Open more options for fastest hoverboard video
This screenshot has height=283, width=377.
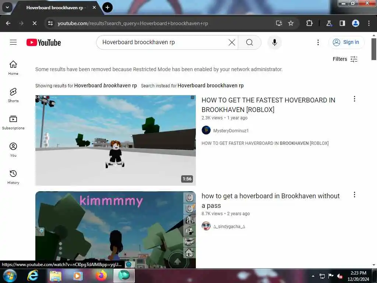click(354, 99)
